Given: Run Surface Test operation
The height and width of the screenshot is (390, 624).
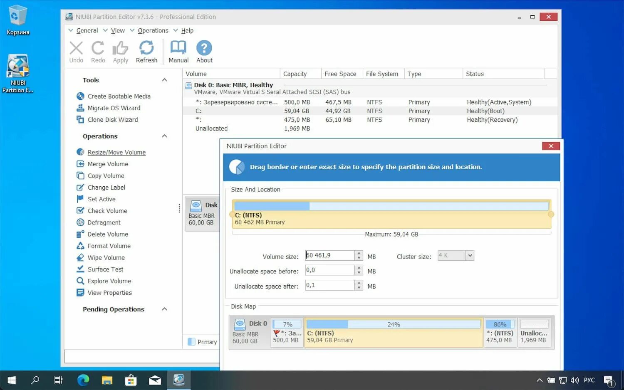Looking at the screenshot, I should pos(105,269).
